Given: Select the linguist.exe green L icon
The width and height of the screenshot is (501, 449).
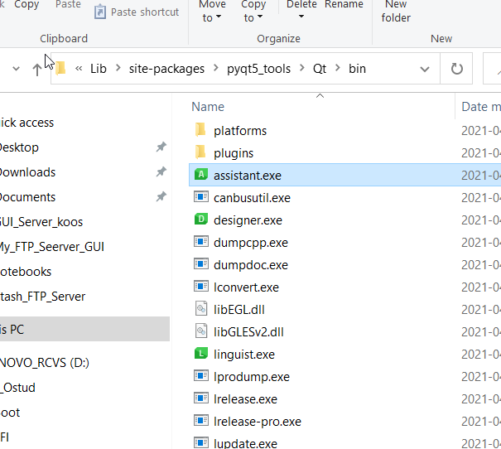Looking at the screenshot, I should coord(201,354).
